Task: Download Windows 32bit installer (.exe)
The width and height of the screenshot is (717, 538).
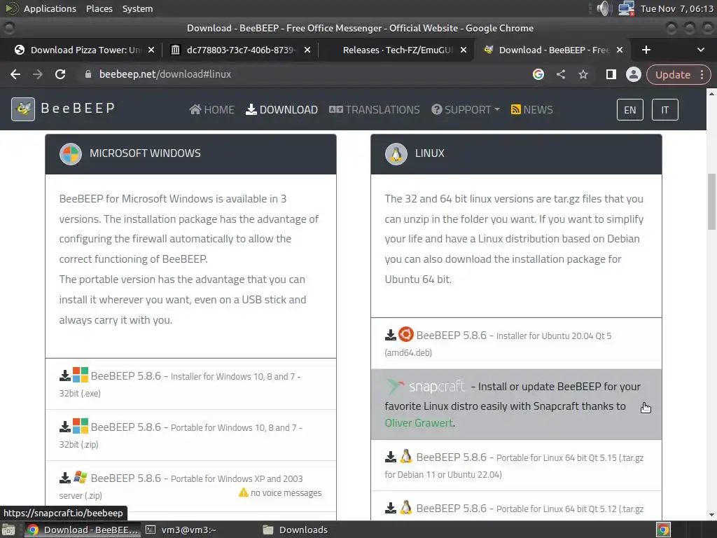Action: click(190, 385)
